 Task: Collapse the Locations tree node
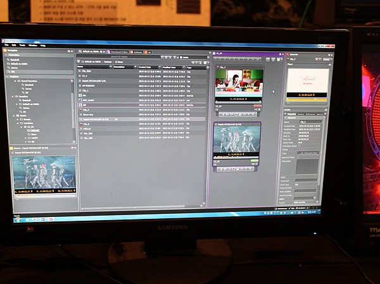(18, 123)
